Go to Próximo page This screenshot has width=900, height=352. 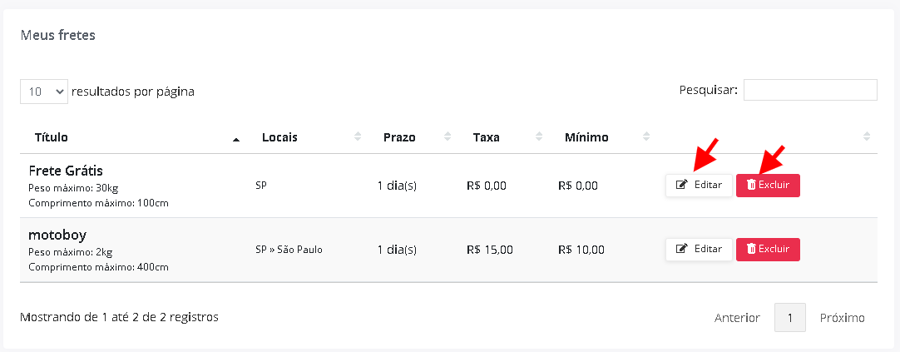[842, 318]
